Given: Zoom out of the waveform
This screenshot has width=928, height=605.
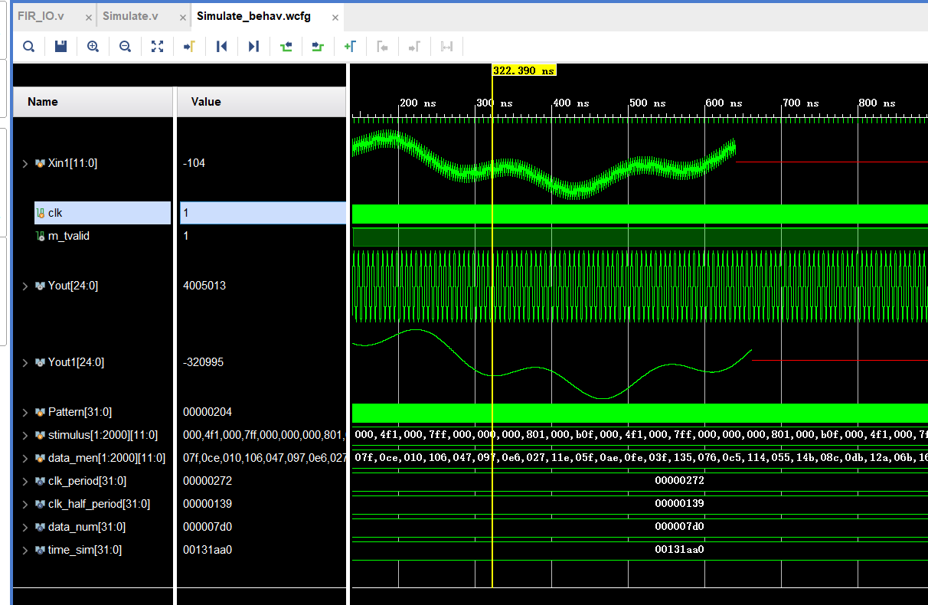Looking at the screenshot, I should (x=125, y=47).
